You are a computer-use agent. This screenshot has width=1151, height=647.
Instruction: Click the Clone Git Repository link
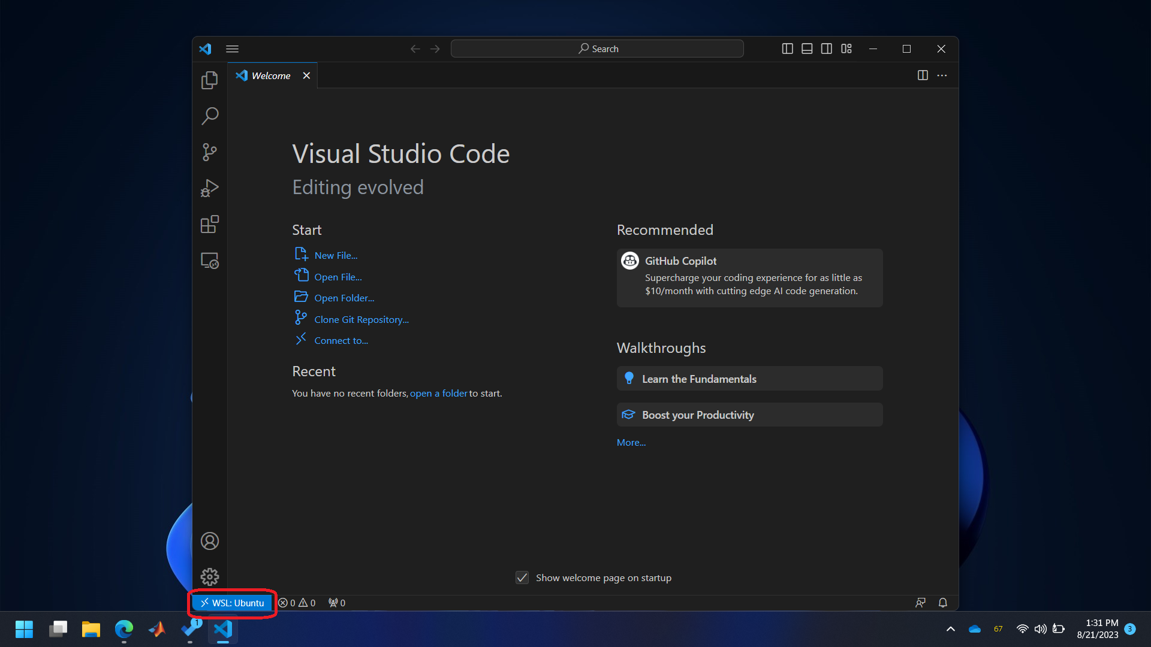pos(361,319)
